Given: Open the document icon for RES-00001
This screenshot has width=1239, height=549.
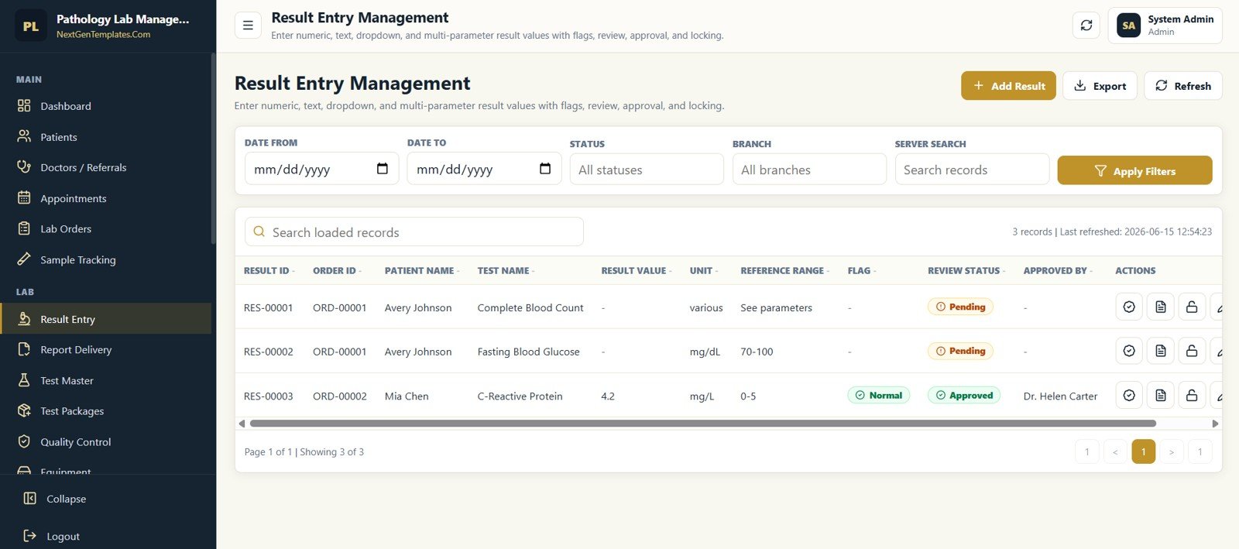Looking at the screenshot, I should [x=1160, y=307].
